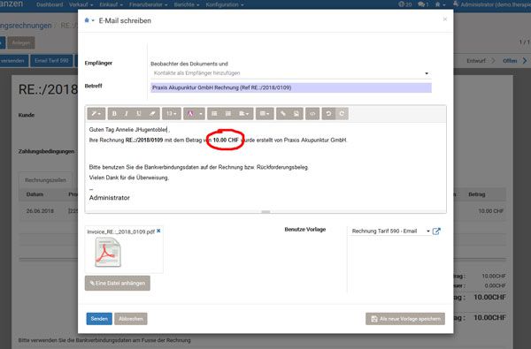
Task: Click the 26.06.2018 date cell
Action: [40, 210]
